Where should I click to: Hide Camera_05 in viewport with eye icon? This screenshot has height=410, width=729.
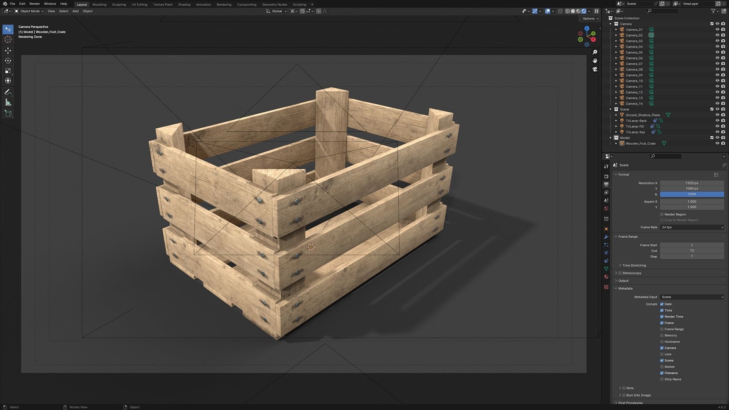click(717, 52)
